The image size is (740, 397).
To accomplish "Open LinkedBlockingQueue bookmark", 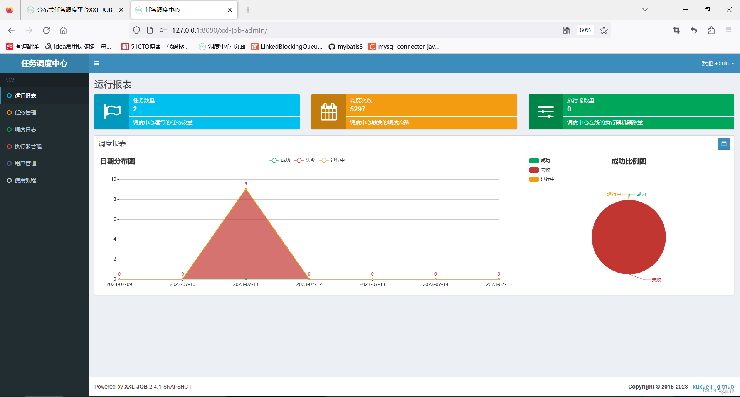I will pos(287,46).
